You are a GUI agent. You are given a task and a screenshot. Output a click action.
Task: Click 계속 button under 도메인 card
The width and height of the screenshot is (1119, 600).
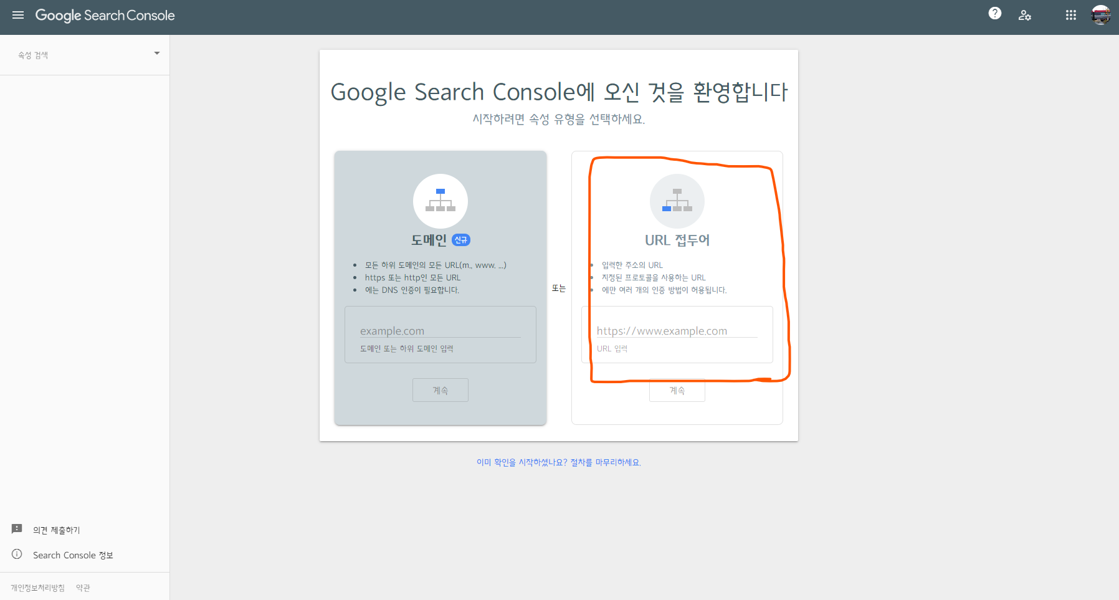[440, 390]
